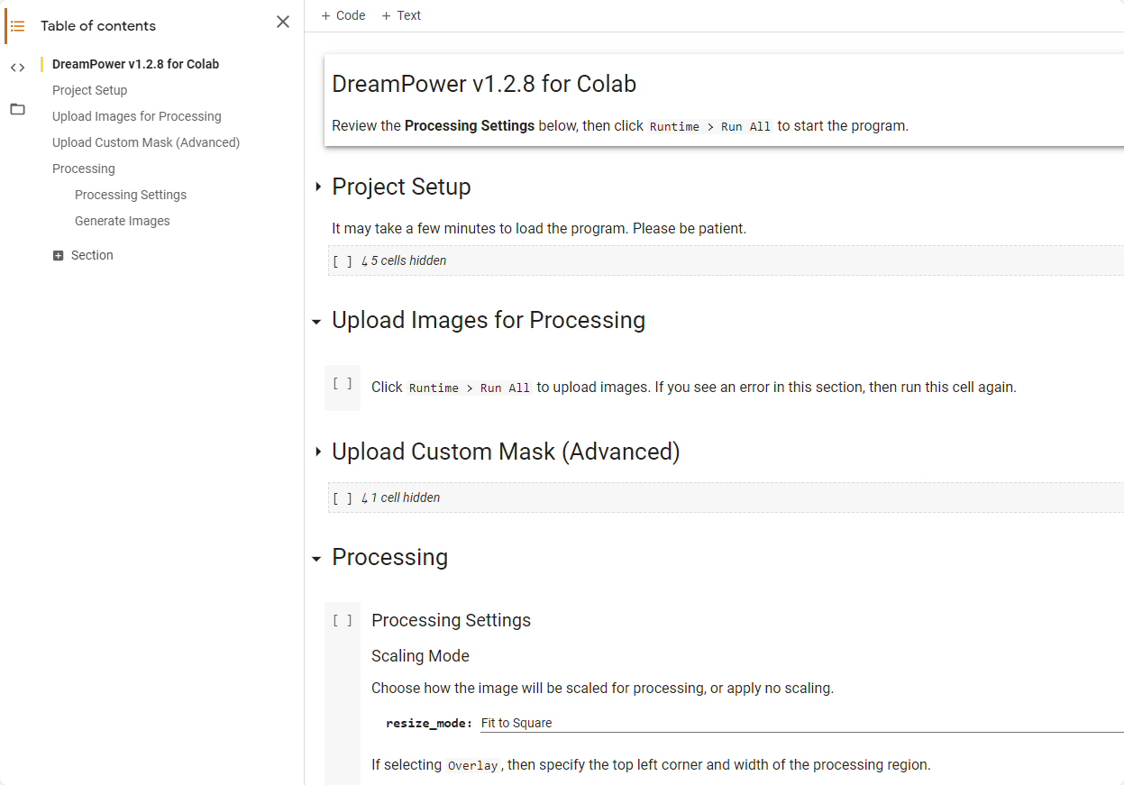Jump to Generate Images in contents

click(x=123, y=221)
